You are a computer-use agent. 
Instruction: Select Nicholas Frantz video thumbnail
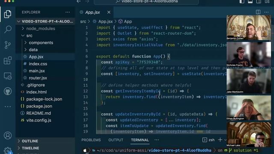coord(249,54)
